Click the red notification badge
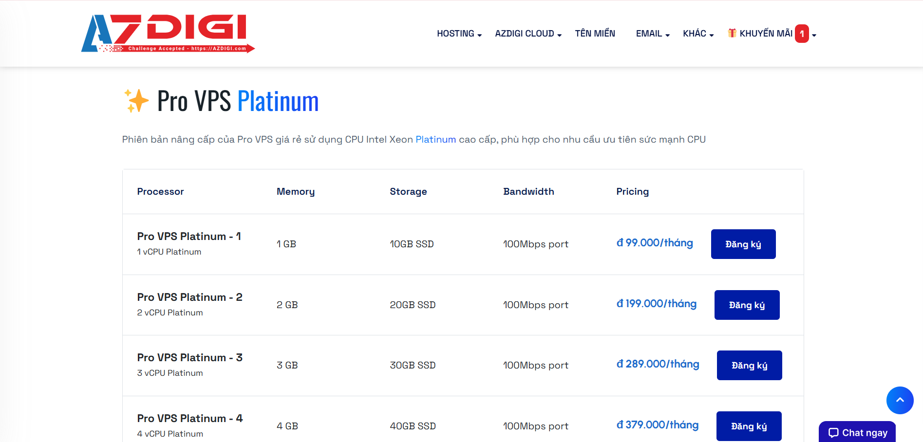Image resolution: width=923 pixels, height=442 pixels. click(801, 34)
